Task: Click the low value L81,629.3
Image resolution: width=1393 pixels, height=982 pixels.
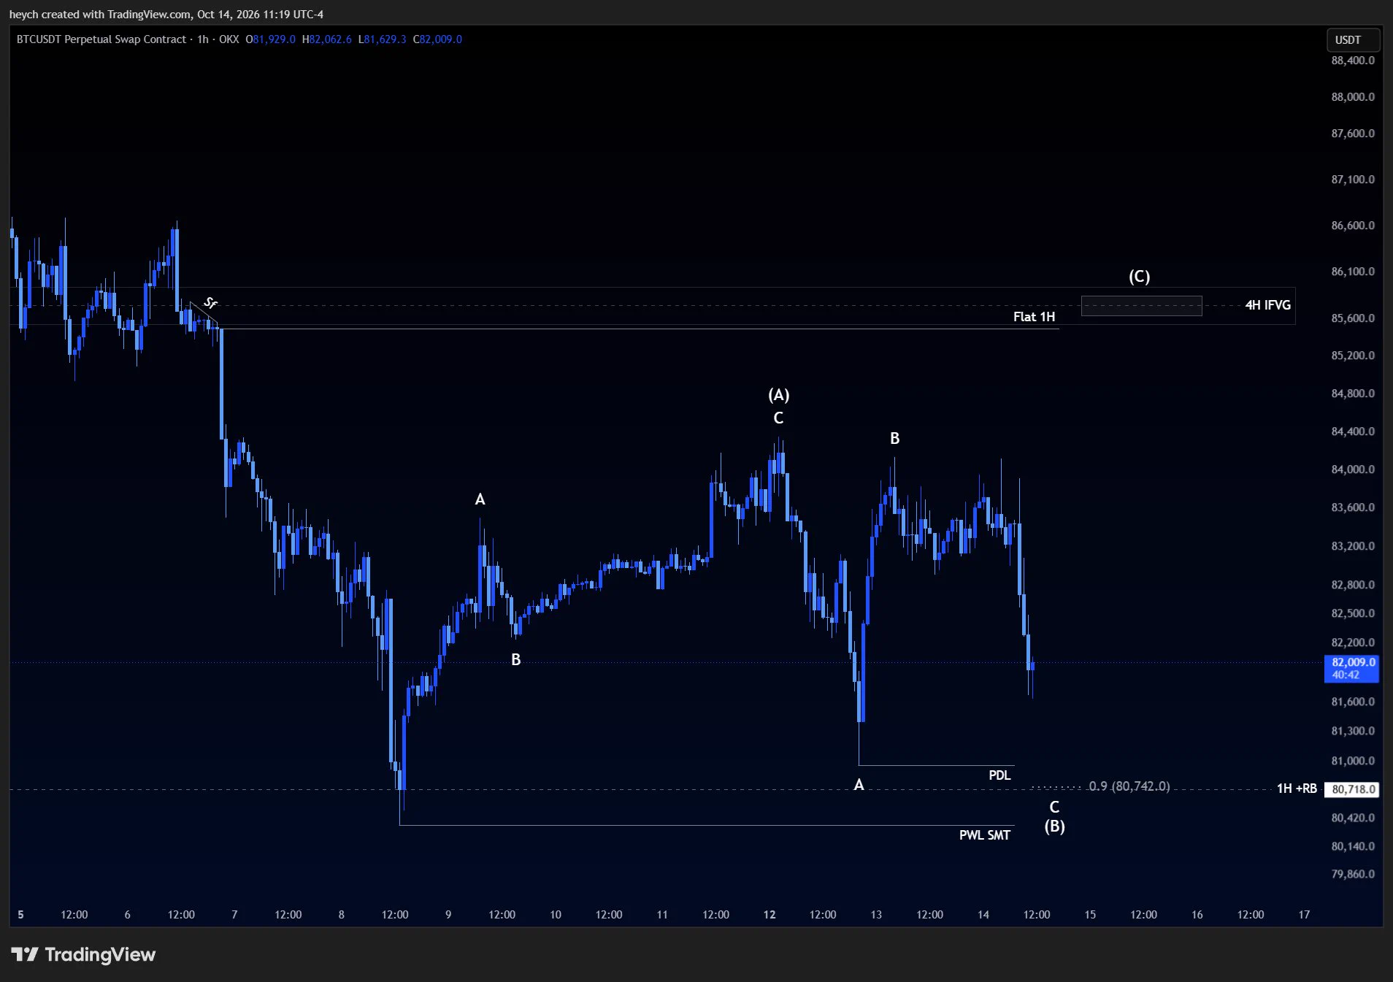Action: tap(382, 39)
